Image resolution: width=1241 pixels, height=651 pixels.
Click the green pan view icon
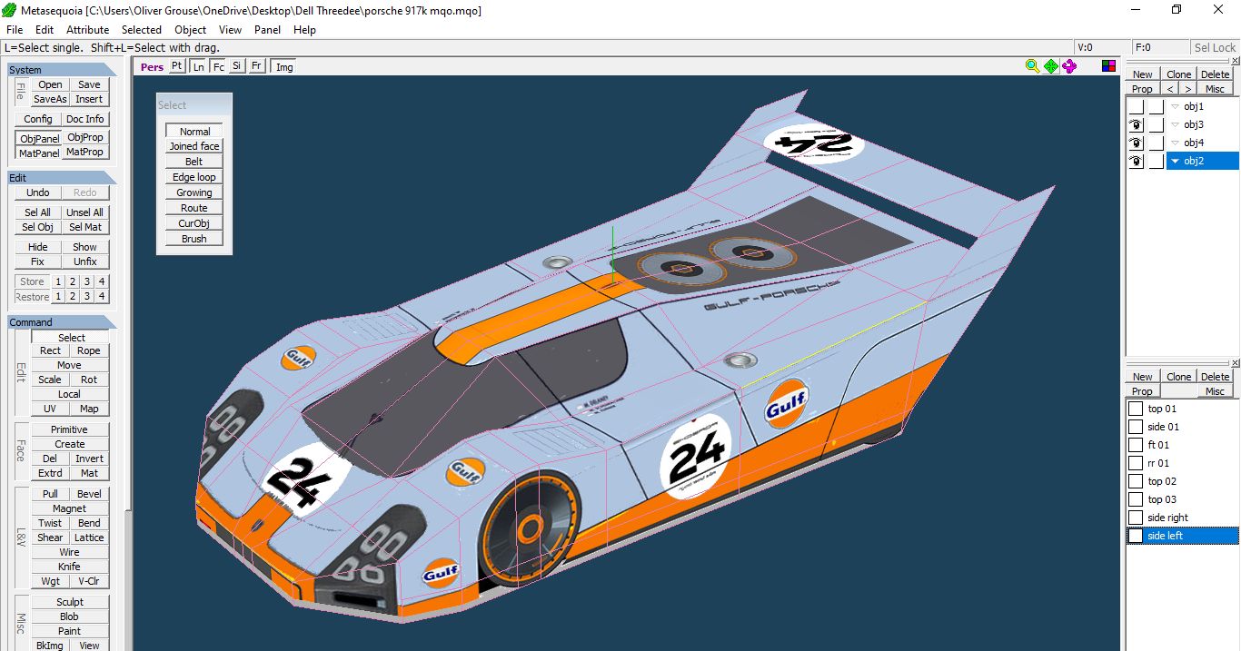(1051, 66)
